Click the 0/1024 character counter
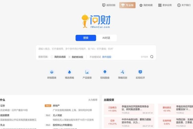 pos(144,57)
